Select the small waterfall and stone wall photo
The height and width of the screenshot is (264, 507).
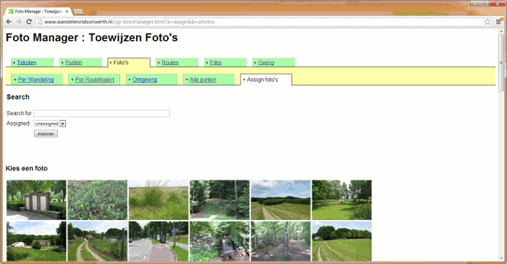[220, 241]
